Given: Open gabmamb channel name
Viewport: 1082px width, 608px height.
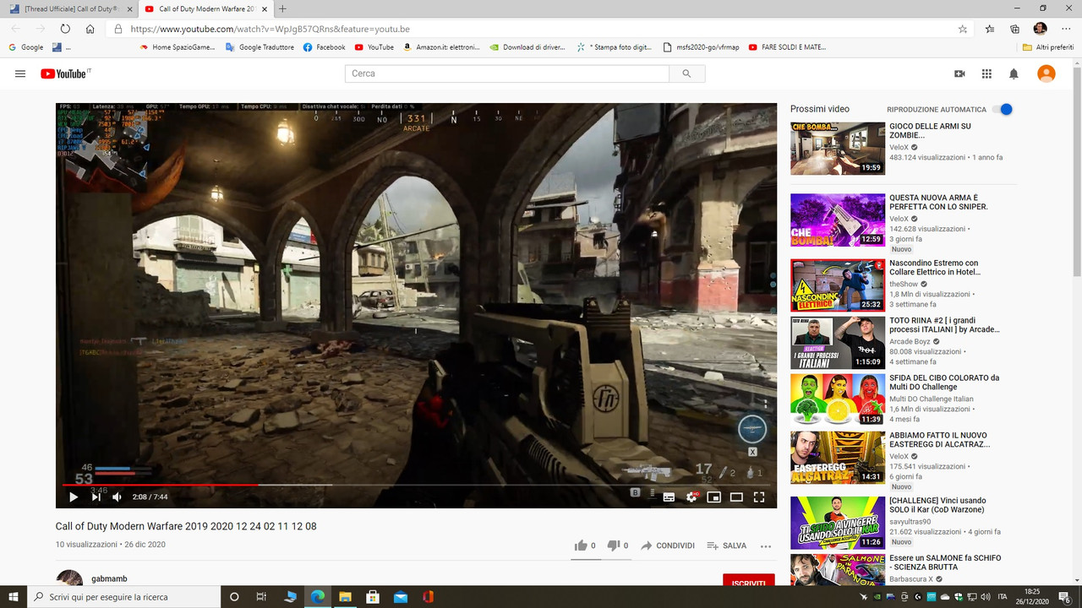Looking at the screenshot, I should [109, 580].
